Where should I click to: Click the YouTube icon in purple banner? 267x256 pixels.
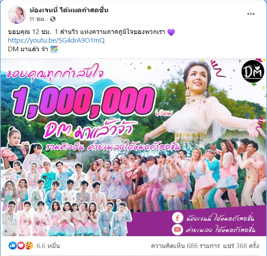(177, 229)
